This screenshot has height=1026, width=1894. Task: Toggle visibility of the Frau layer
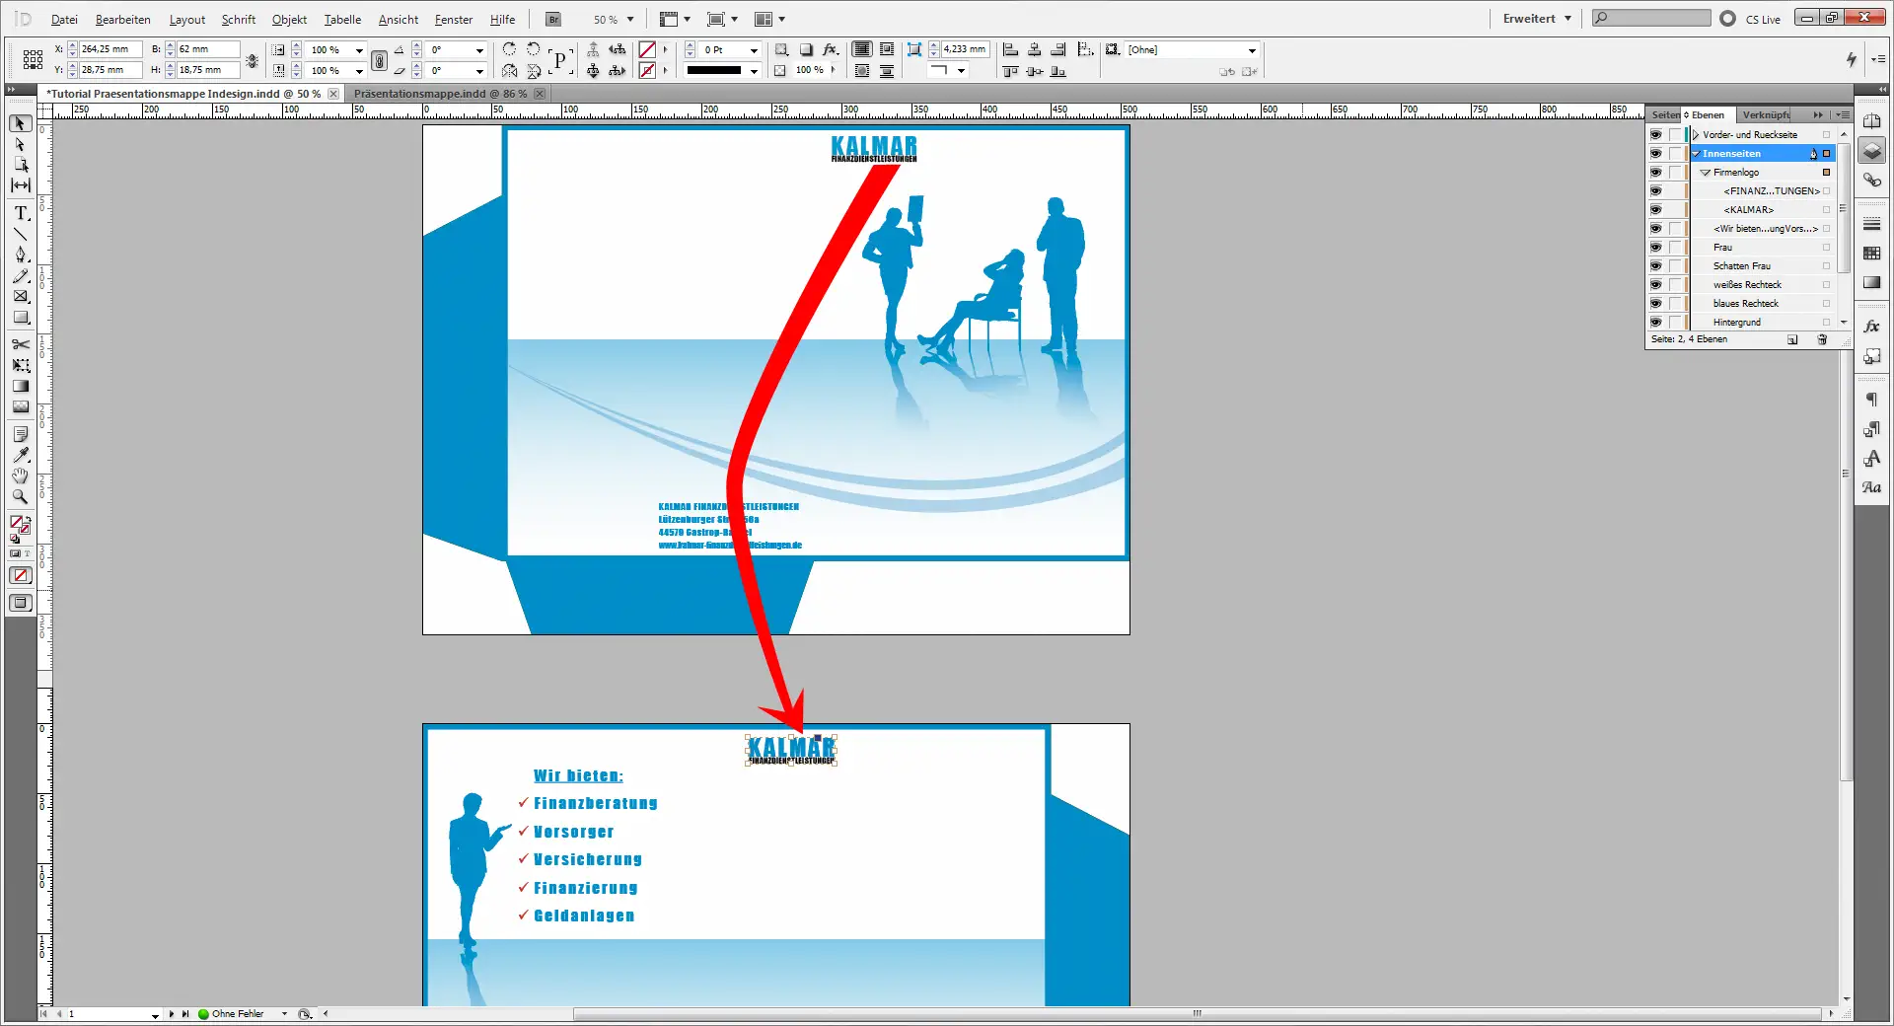click(1656, 247)
